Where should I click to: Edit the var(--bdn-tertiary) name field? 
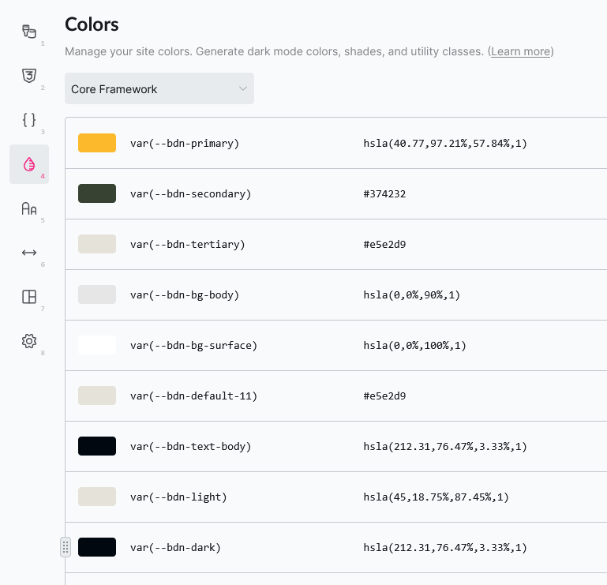pos(188,244)
